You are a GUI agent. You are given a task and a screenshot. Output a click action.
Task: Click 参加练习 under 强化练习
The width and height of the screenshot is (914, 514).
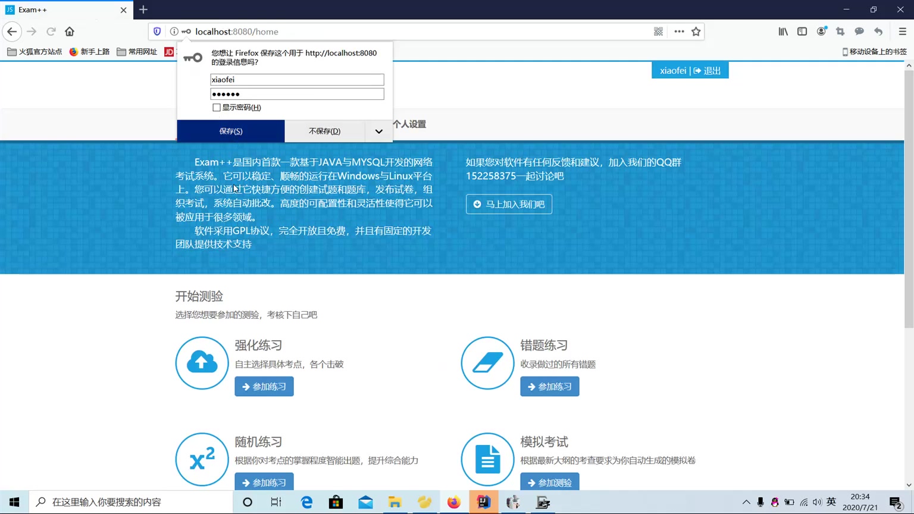point(264,387)
